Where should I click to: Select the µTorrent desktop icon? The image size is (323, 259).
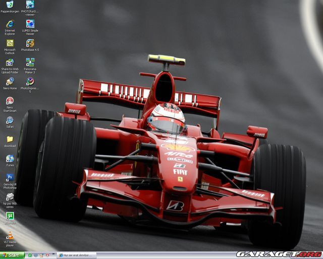(10, 216)
